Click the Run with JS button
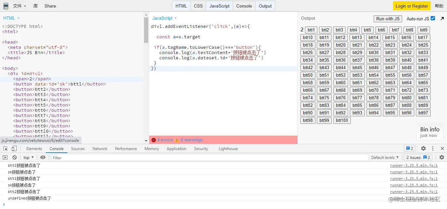 [x=388, y=19]
